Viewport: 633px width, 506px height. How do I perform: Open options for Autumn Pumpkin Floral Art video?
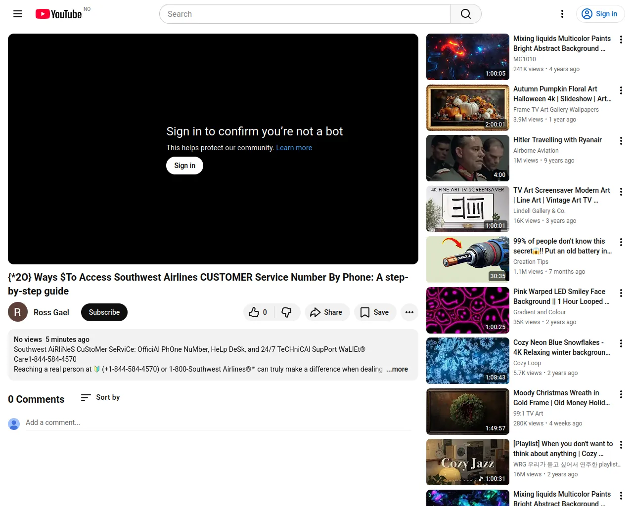click(621, 90)
